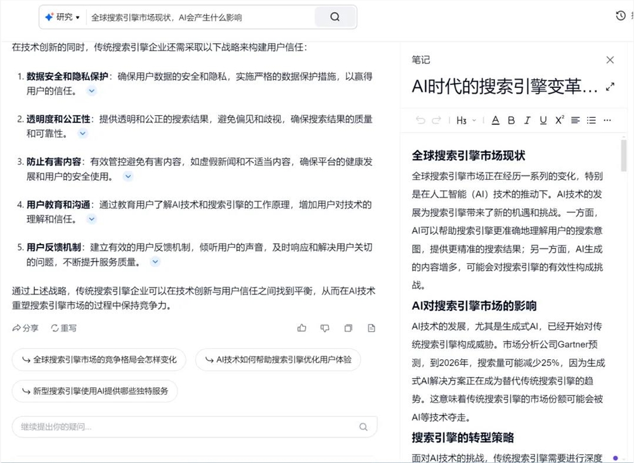Expand the 数据安全和隐私保护 section chevron
The height and width of the screenshot is (463, 634).
click(91, 91)
